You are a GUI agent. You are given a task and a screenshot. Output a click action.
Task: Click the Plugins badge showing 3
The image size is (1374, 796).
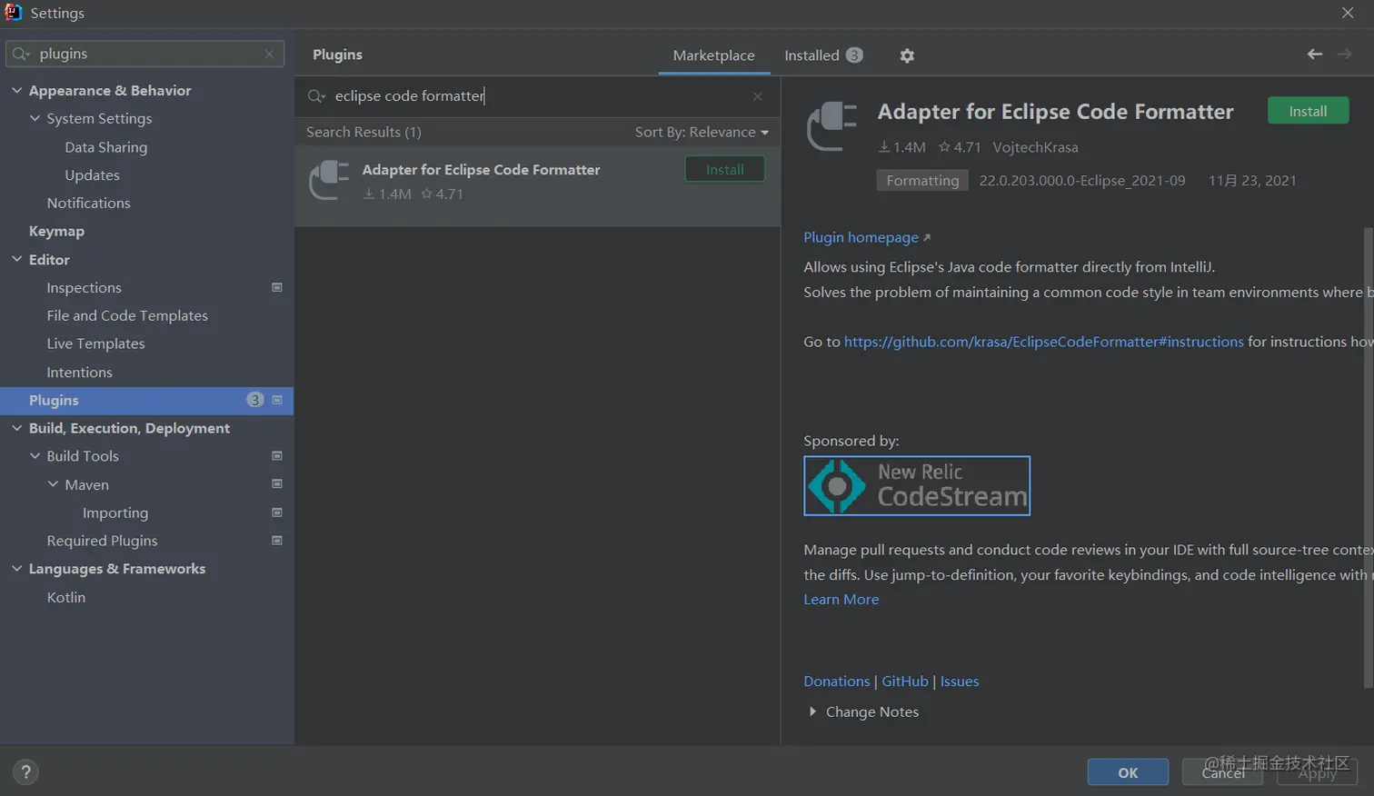pyautogui.click(x=254, y=400)
